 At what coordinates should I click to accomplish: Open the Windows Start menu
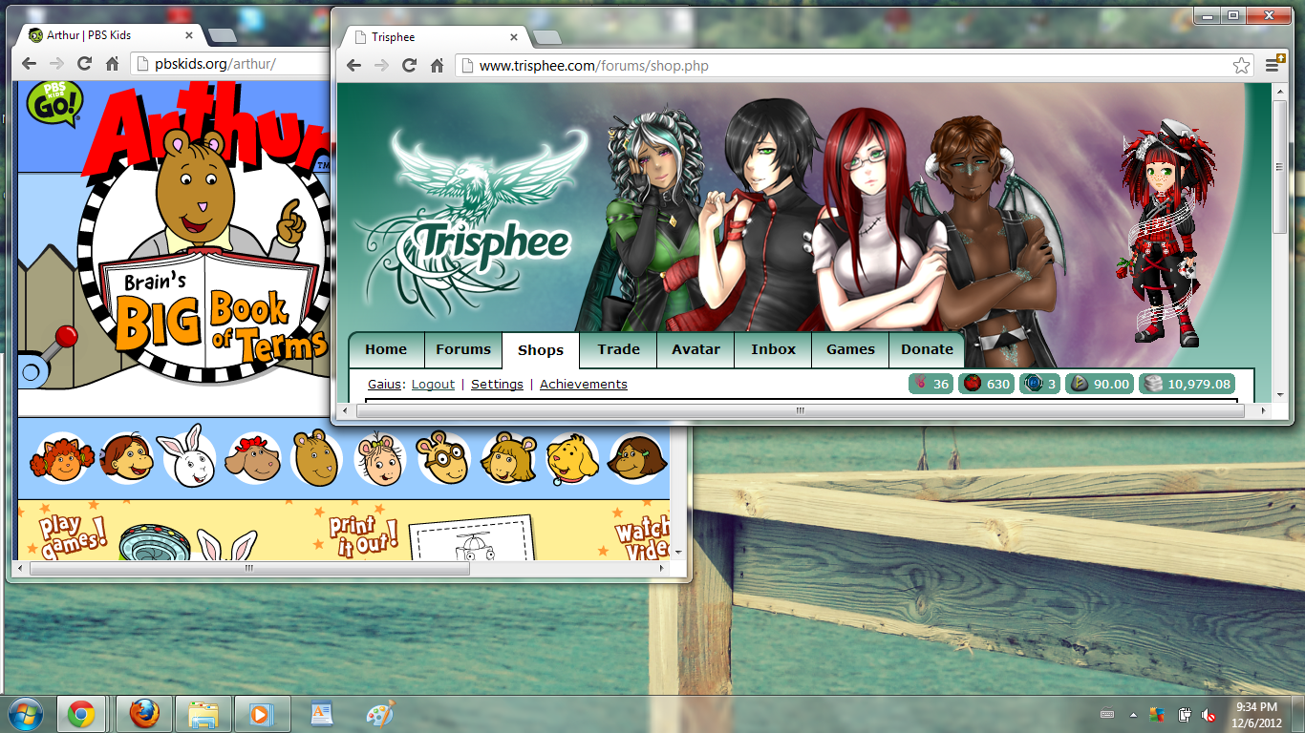[25, 714]
